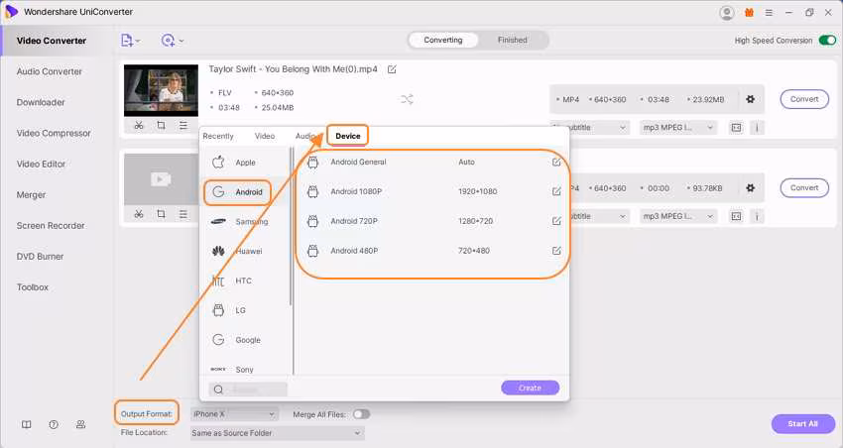
Task: Open Video Editor in sidebar
Action: point(41,164)
